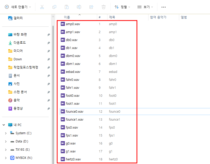Click the pin icon next to 음악
This screenshot has height=164, width=210.
49,100
